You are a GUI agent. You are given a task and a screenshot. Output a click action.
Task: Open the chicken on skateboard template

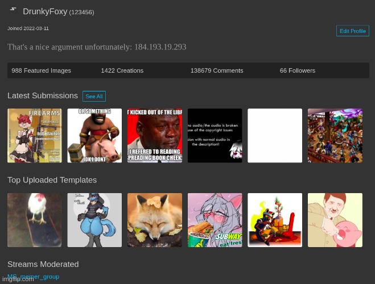click(35, 220)
